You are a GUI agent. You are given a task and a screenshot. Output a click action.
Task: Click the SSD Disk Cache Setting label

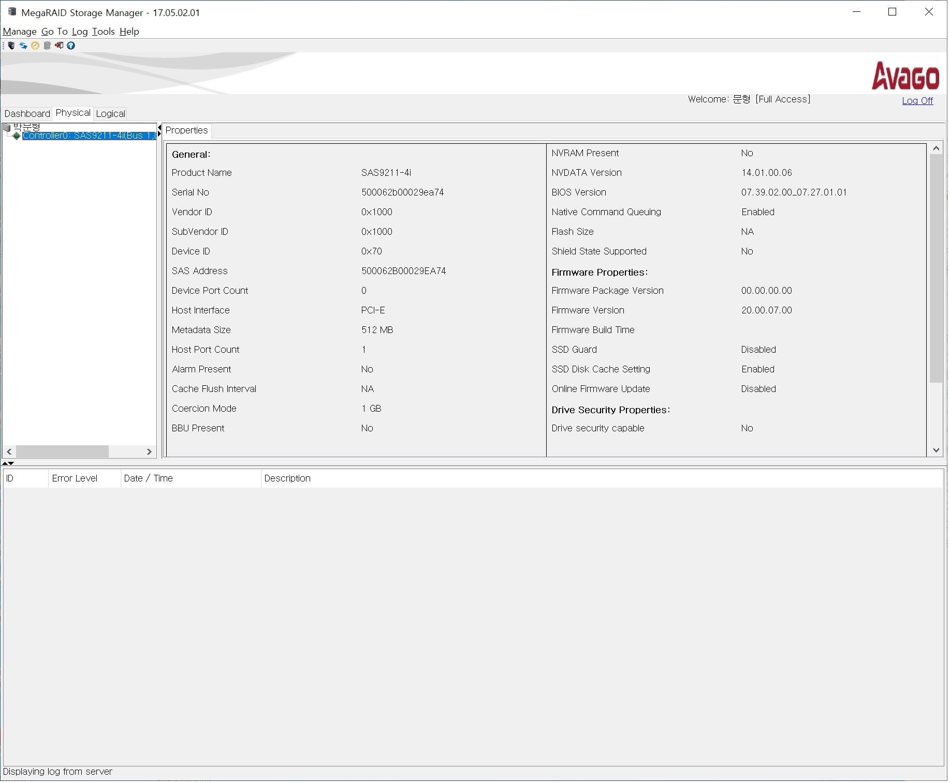point(601,369)
